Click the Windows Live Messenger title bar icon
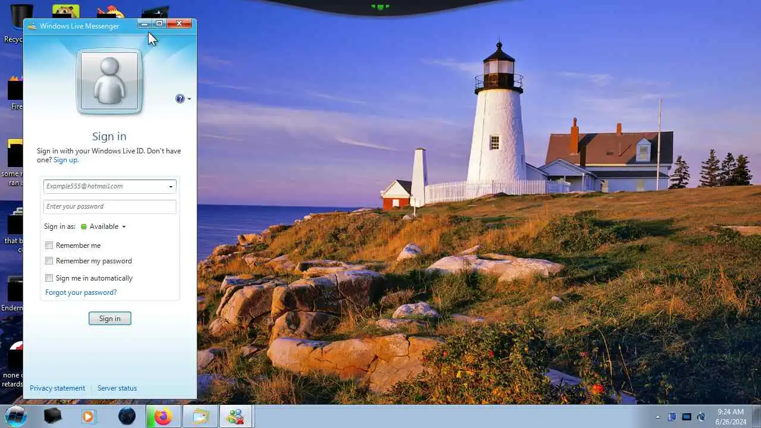The width and height of the screenshot is (761, 428). 32,26
